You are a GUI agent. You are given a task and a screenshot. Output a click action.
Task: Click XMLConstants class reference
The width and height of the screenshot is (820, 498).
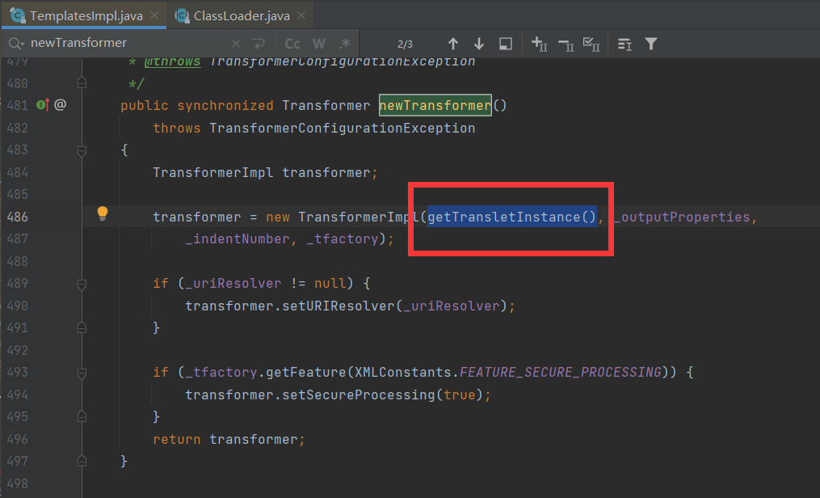pyautogui.click(x=402, y=373)
